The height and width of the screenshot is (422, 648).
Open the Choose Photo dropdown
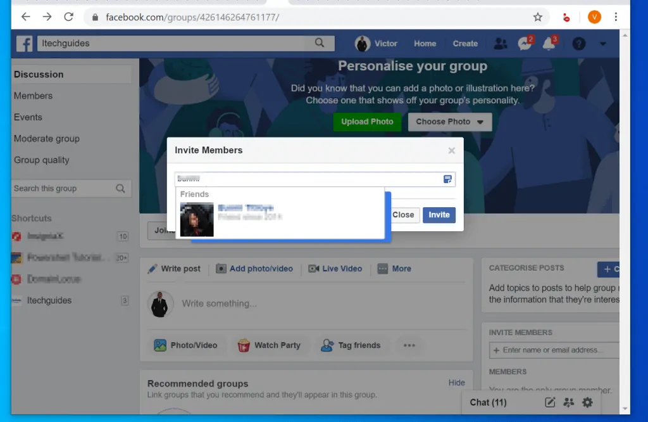click(449, 122)
